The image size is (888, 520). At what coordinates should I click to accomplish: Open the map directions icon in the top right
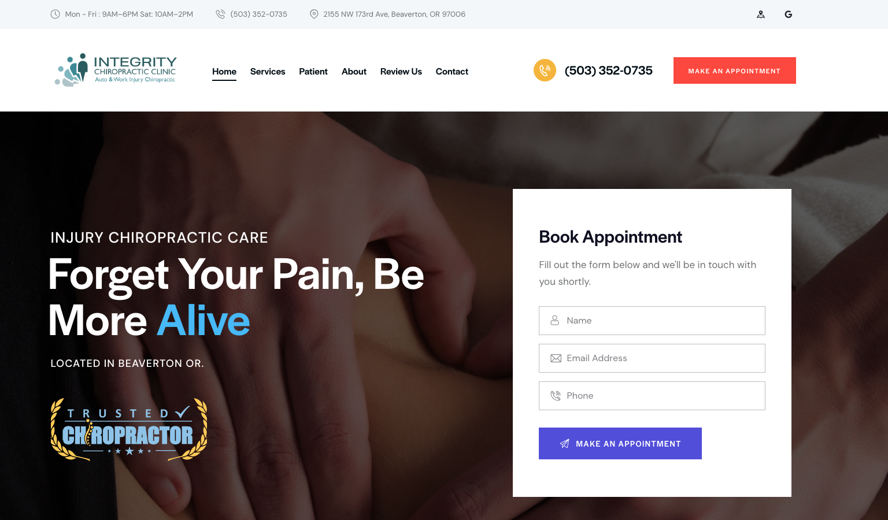tap(761, 14)
